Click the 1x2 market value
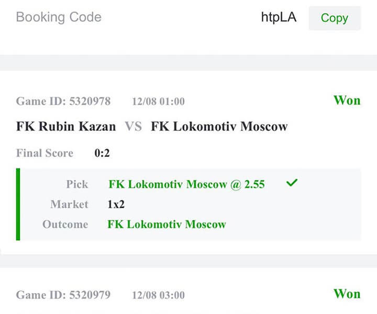377x314 pixels. [x=116, y=205]
